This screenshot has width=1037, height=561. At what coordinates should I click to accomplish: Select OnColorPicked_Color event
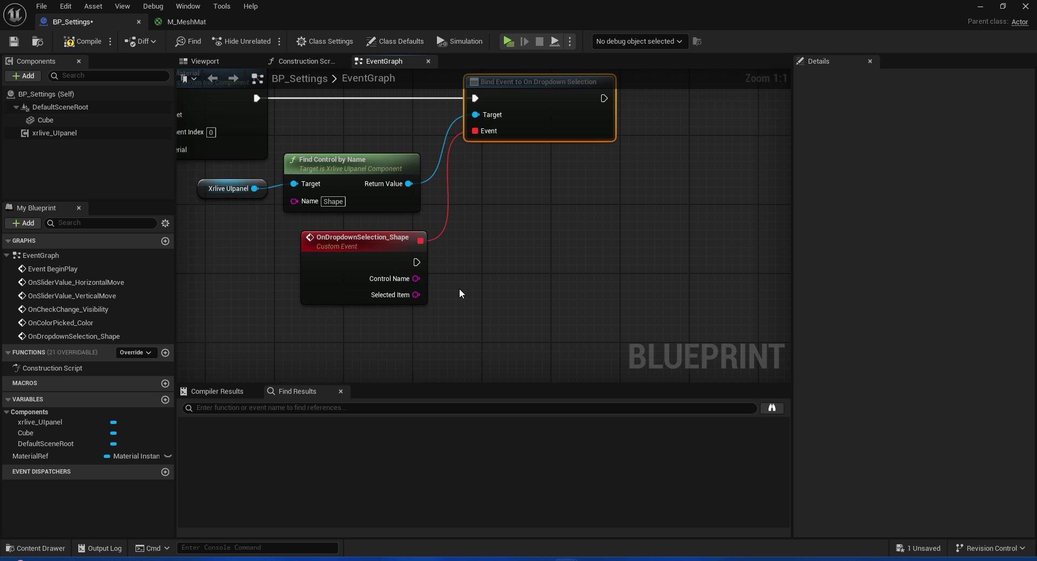point(60,323)
